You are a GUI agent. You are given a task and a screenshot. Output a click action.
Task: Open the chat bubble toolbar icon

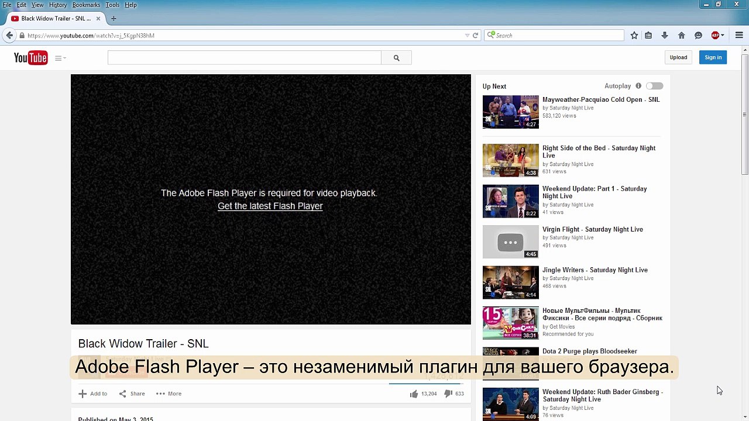[x=698, y=36]
